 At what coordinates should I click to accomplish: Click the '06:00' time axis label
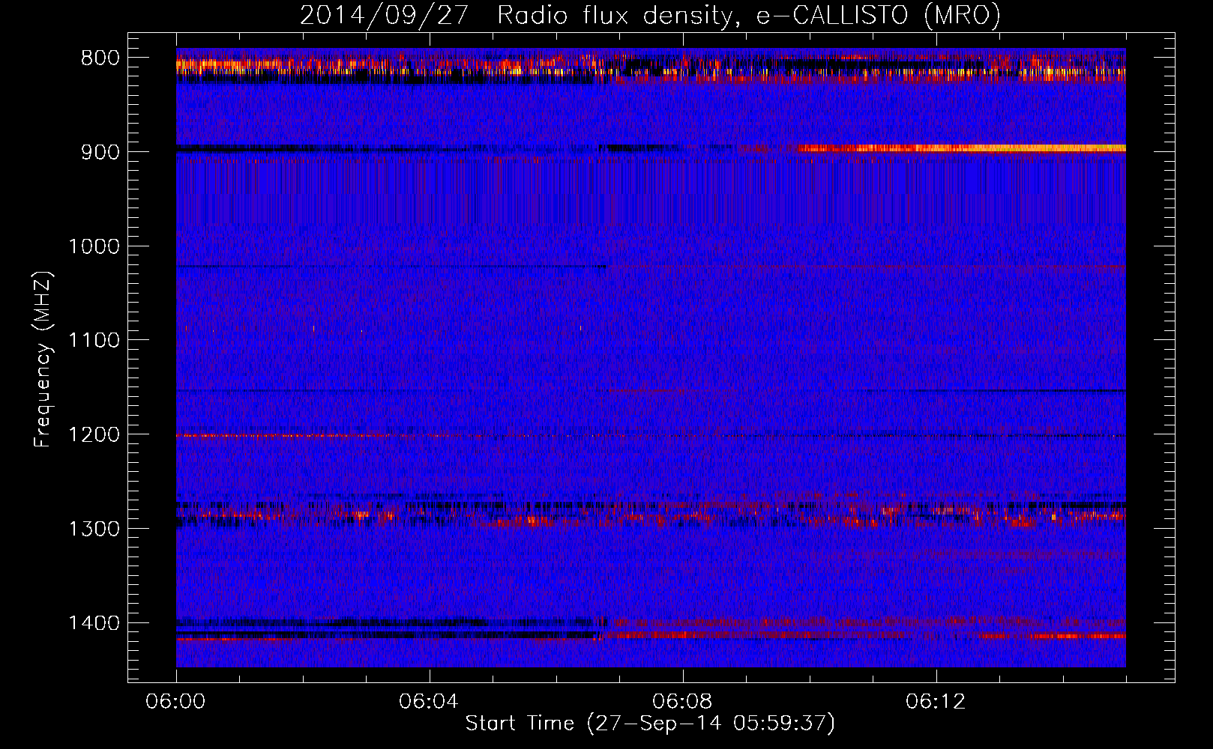pos(176,702)
